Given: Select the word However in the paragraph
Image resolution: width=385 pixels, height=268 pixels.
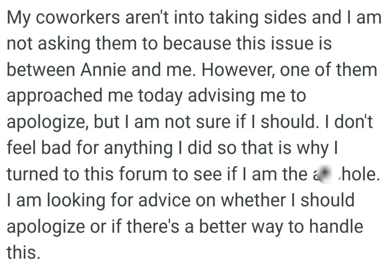Looking at the screenshot, I should pos(237,70).
